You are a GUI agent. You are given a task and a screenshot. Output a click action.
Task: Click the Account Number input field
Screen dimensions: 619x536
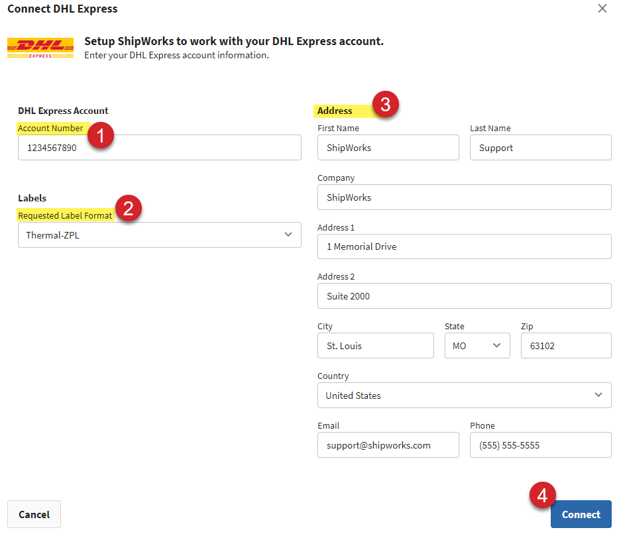coord(160,148)
